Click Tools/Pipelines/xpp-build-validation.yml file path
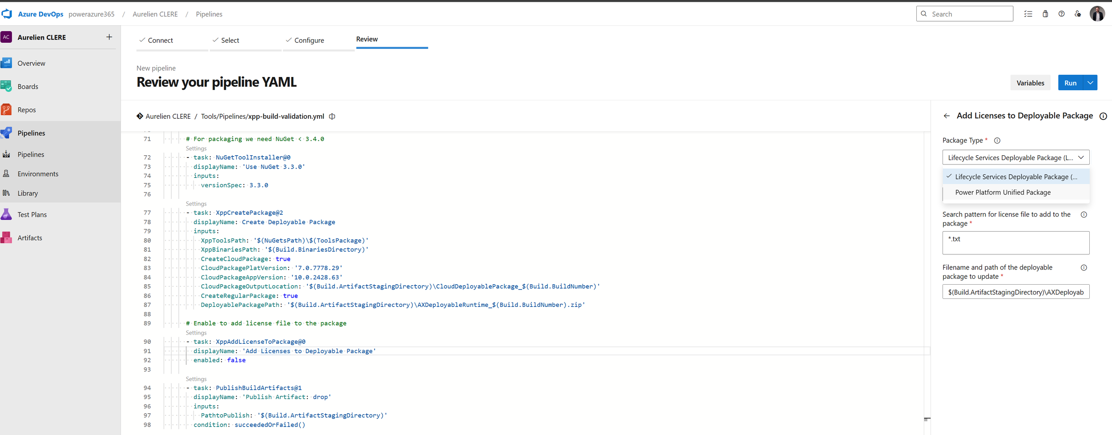 click(x=262, y=116)
